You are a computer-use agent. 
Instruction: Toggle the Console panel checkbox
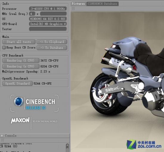tap(2, 136)
